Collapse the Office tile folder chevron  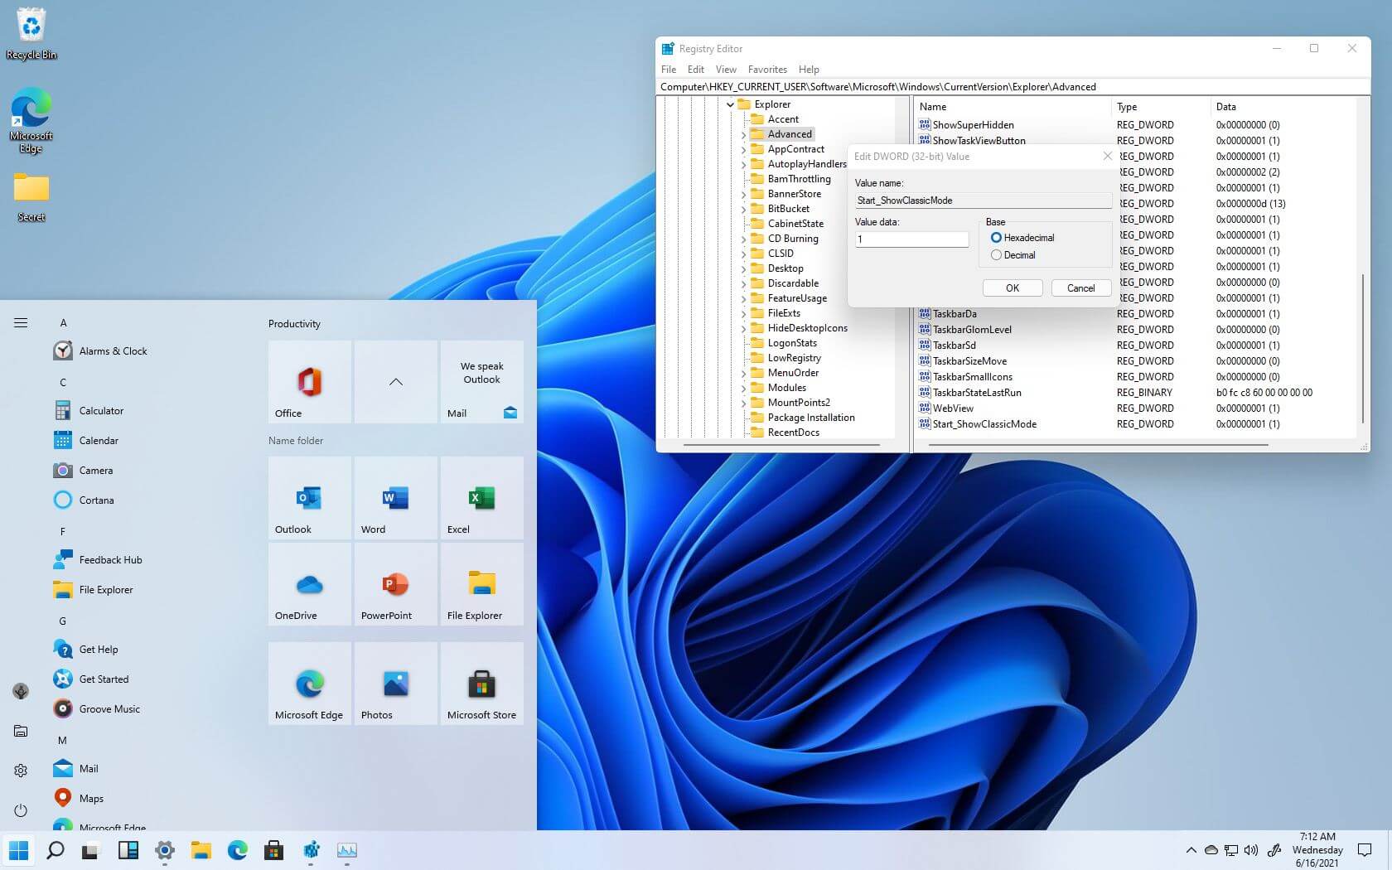tap(395, 382)
